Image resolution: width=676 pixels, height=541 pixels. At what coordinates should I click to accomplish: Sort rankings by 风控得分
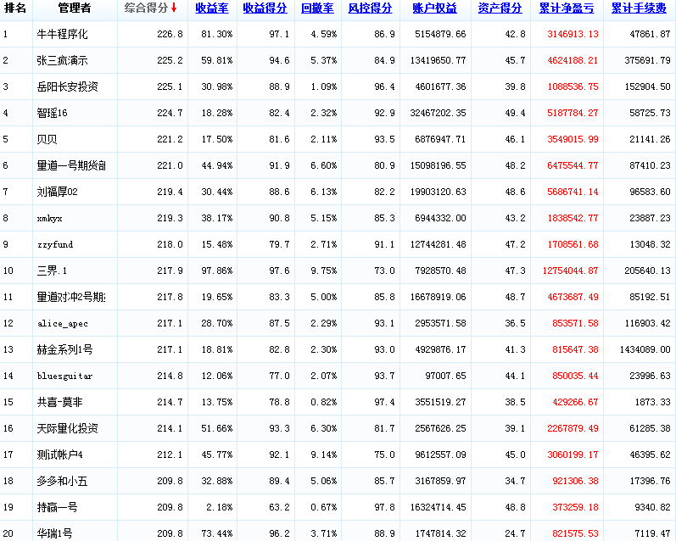coord(370,8)
